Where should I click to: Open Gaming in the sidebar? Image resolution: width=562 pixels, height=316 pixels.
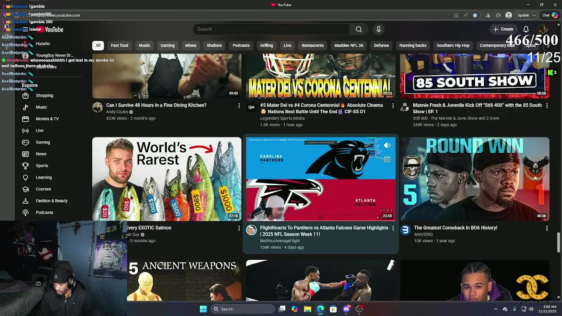[43, 142]
